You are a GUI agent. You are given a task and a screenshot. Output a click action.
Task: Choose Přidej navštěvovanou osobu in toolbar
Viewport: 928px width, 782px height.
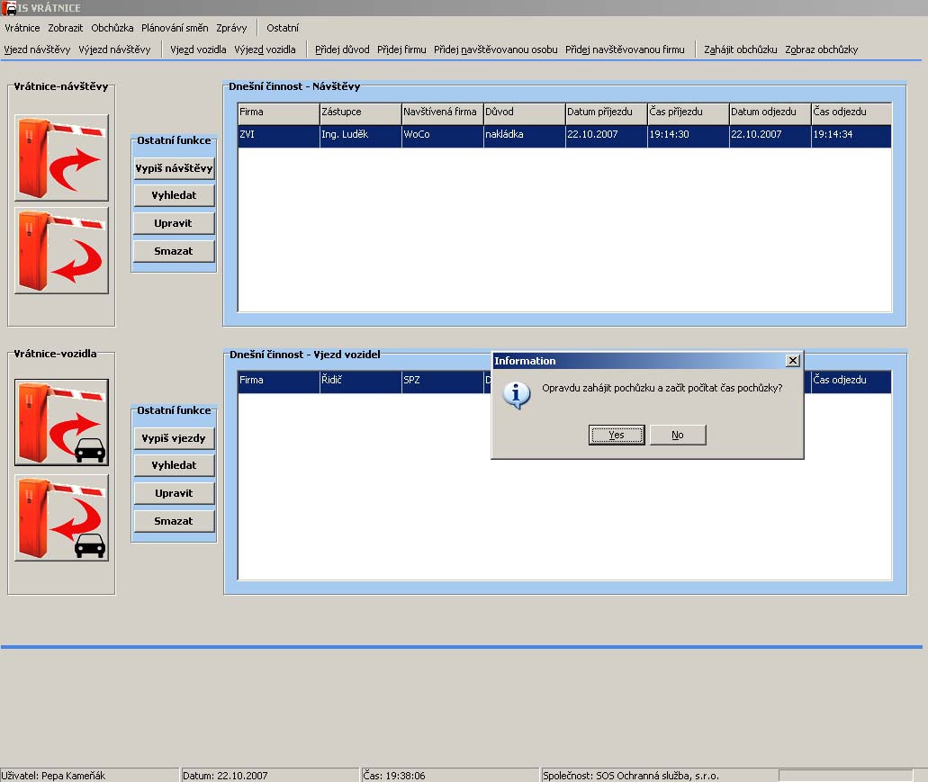pos(496,49)
